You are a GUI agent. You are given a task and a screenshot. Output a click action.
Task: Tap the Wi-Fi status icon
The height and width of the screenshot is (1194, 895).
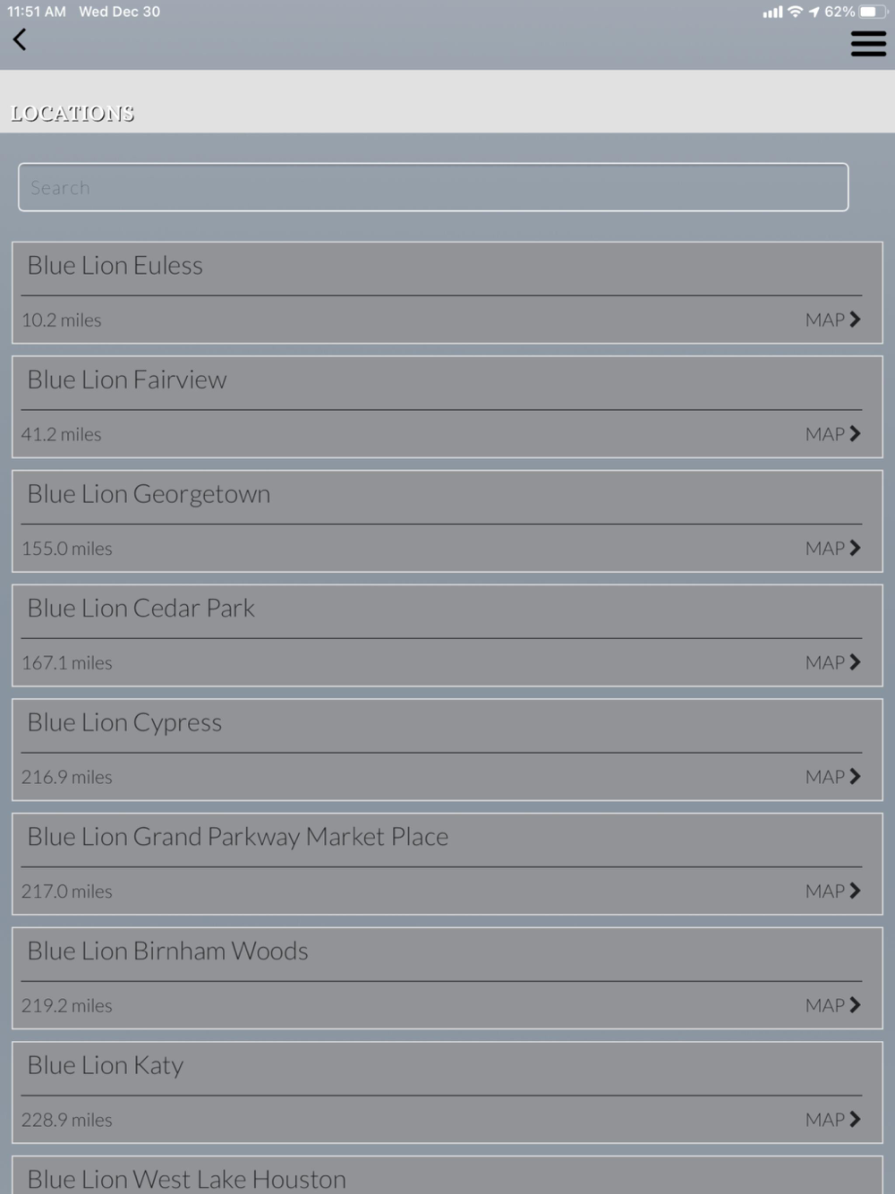[795, 12]
